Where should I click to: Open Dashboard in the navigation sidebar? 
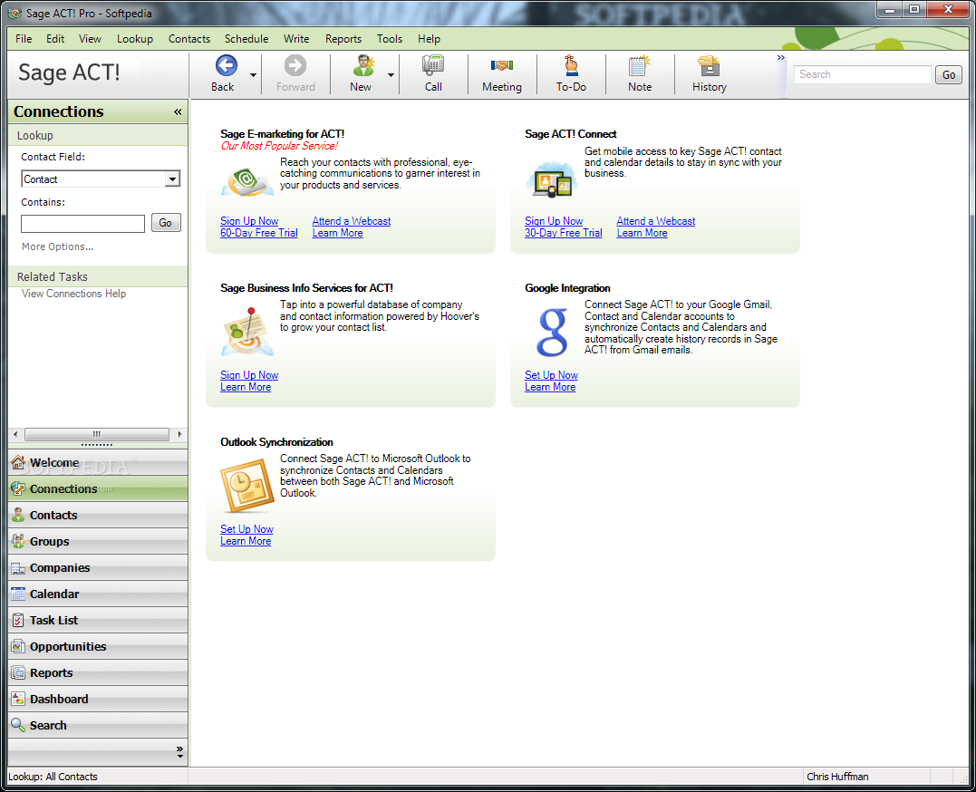[98, 699]
